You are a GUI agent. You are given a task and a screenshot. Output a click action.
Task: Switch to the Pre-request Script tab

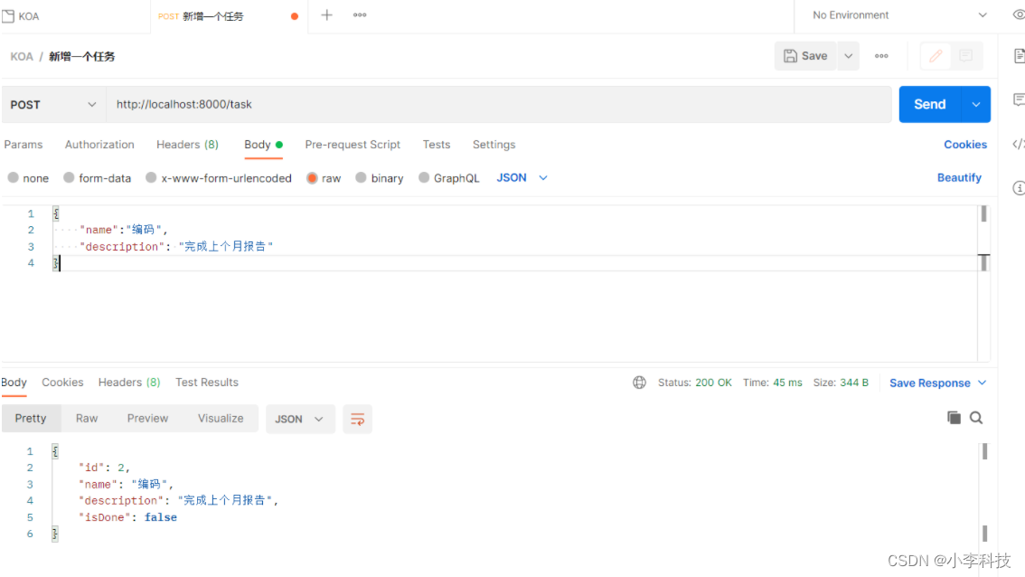pos(353,145)
